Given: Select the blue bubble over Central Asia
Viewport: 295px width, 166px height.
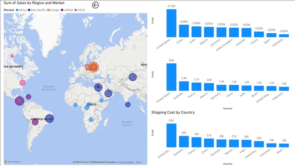Looking at the screenshot, I should (133, 77).
